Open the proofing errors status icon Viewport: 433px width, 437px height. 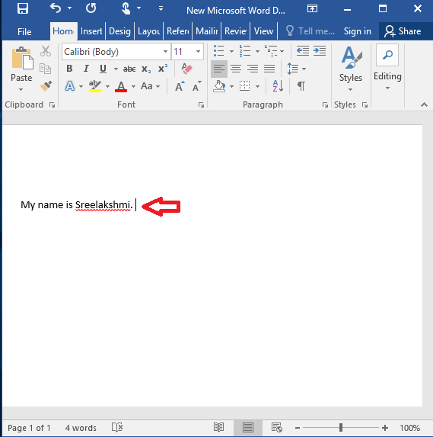coord(117,427)
